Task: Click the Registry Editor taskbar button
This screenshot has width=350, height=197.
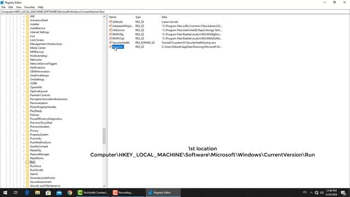Action: point(163,193)
